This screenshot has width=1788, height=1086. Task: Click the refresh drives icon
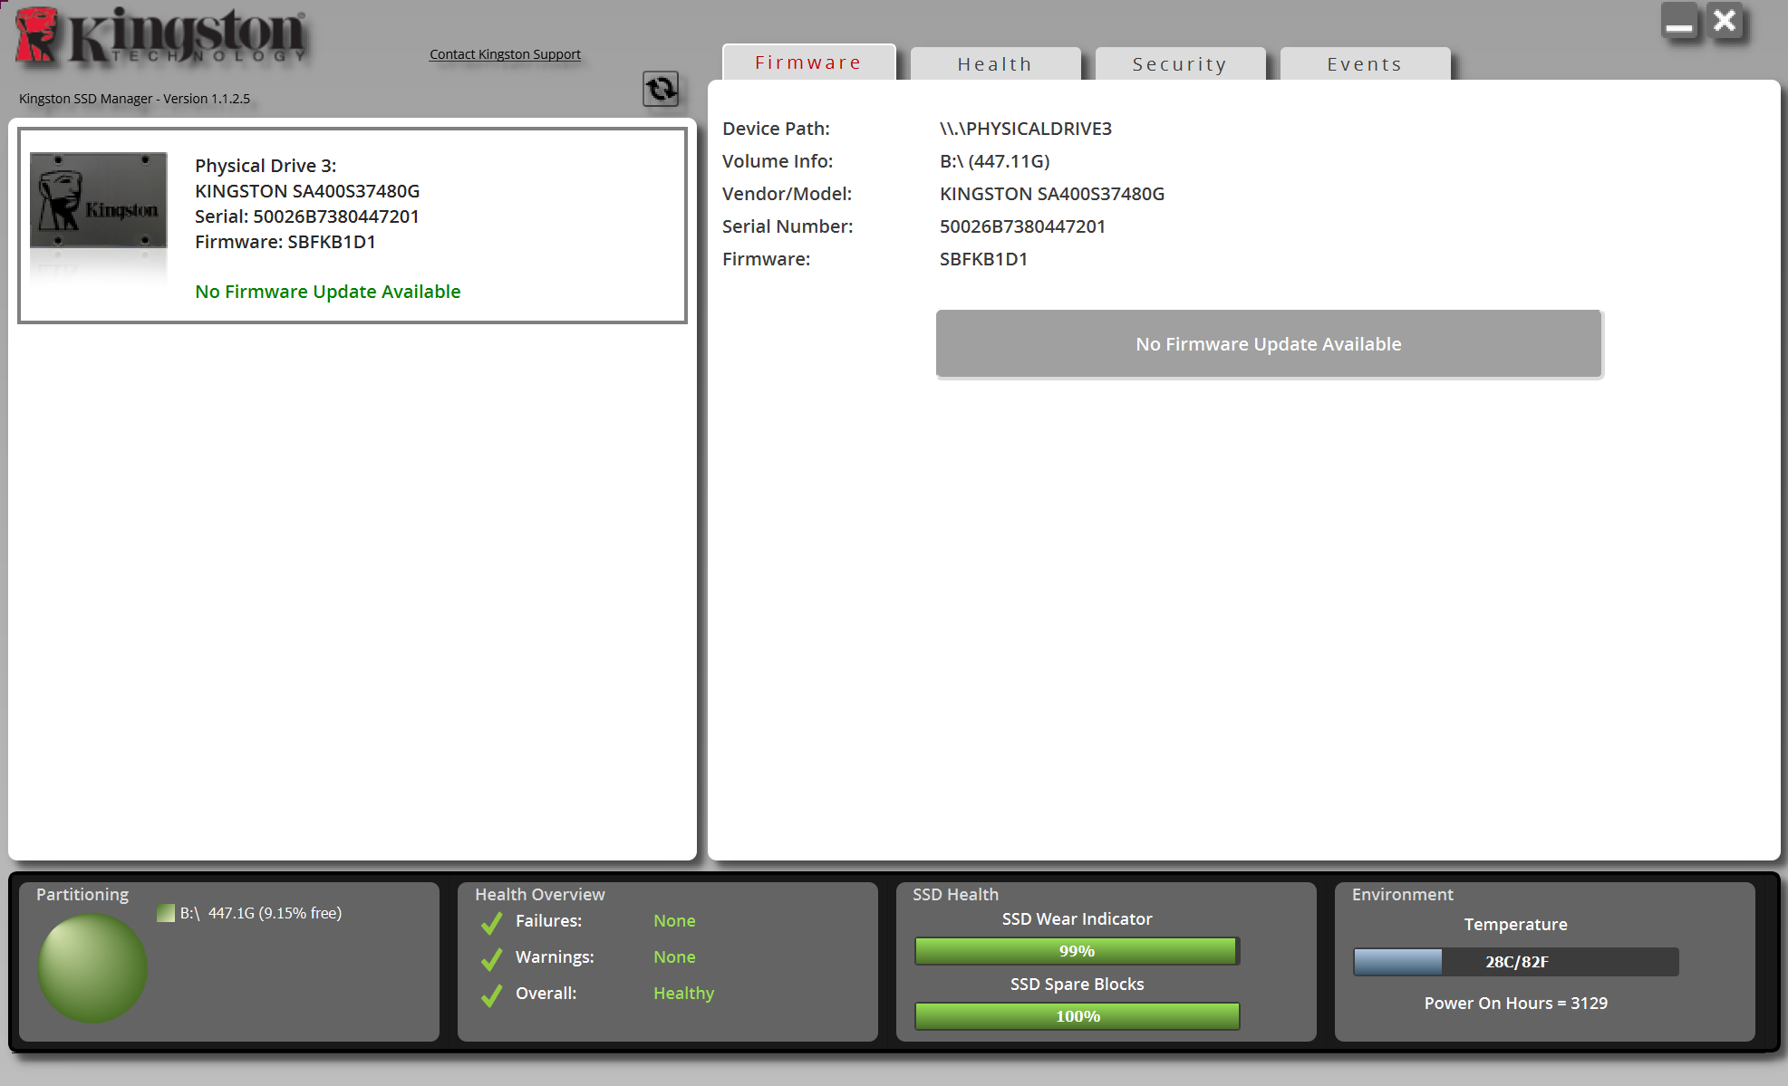tap(661, 89)
